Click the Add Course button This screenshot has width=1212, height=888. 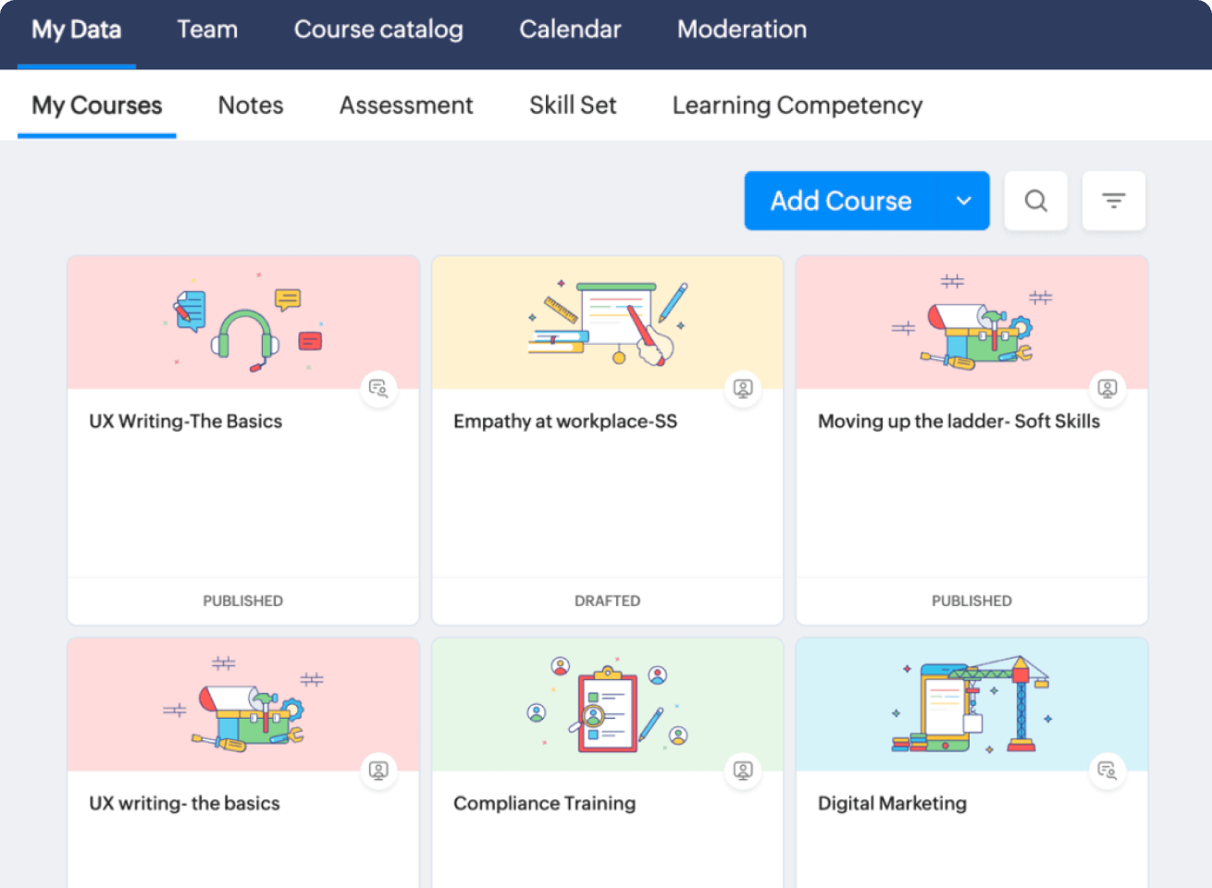(840, 201)
